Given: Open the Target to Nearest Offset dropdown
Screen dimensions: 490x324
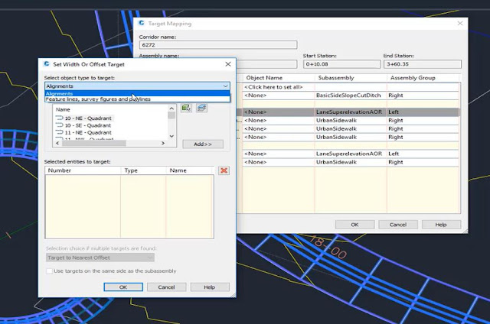Looking at the screenshot, I should (100, 258).
